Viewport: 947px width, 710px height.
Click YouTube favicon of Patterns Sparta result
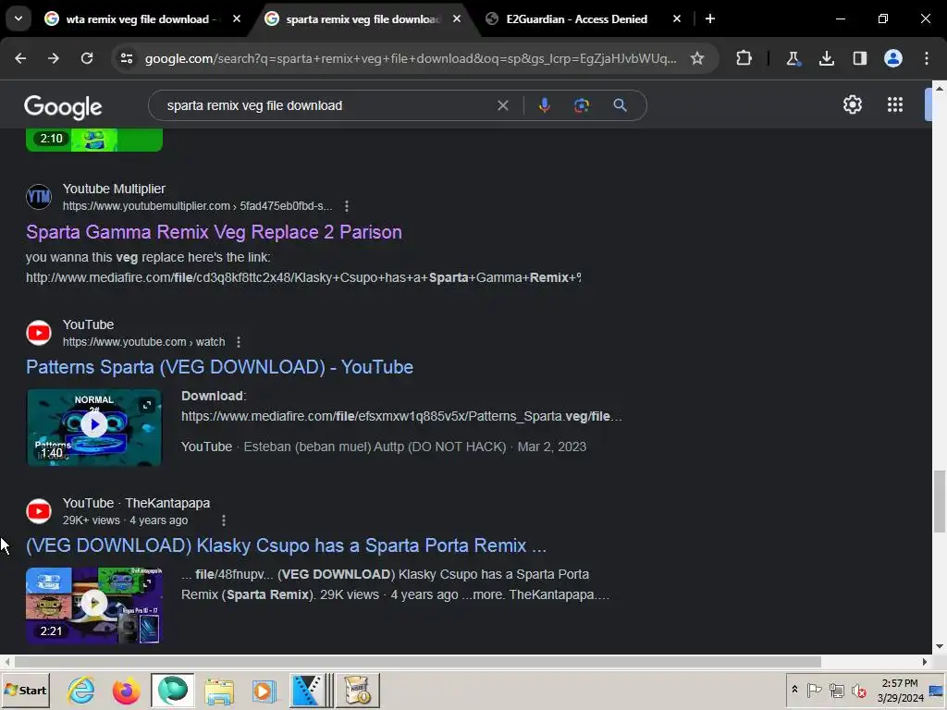tap(39, 333)
